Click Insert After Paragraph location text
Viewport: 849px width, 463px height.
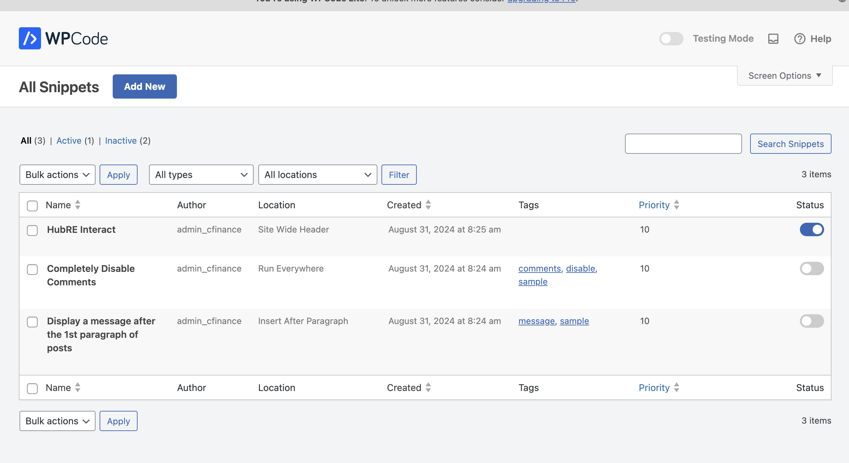303,321
